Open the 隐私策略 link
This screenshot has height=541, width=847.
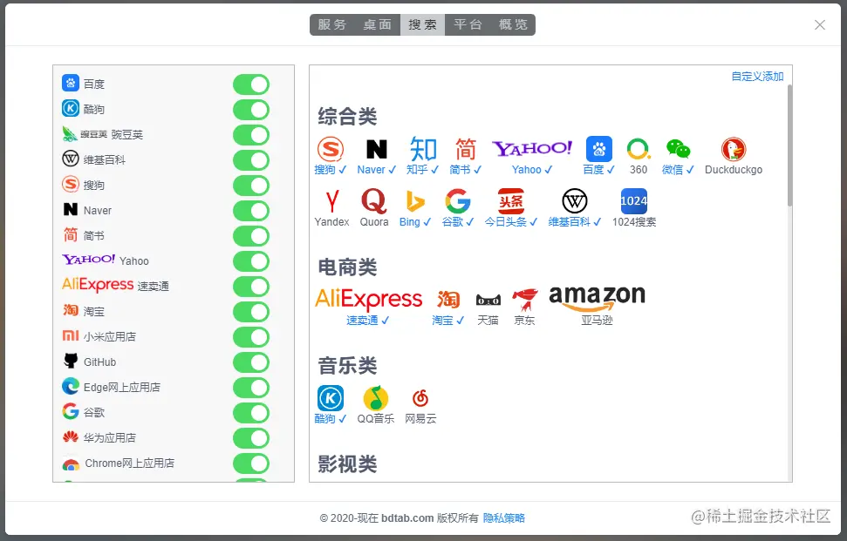coord(504,518)
